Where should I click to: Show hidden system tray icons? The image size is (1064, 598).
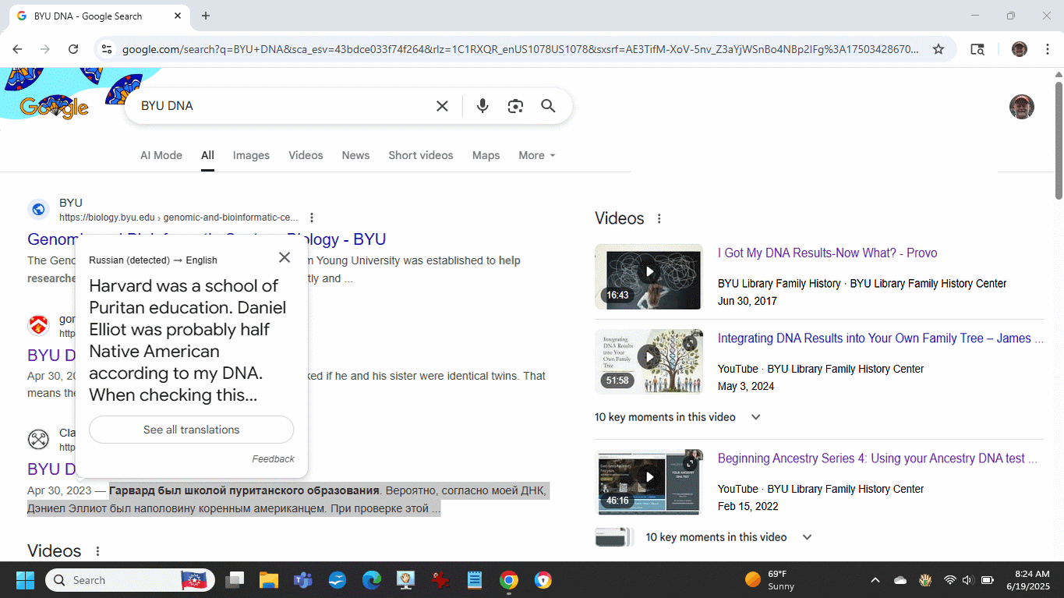(x=875, y=580)
